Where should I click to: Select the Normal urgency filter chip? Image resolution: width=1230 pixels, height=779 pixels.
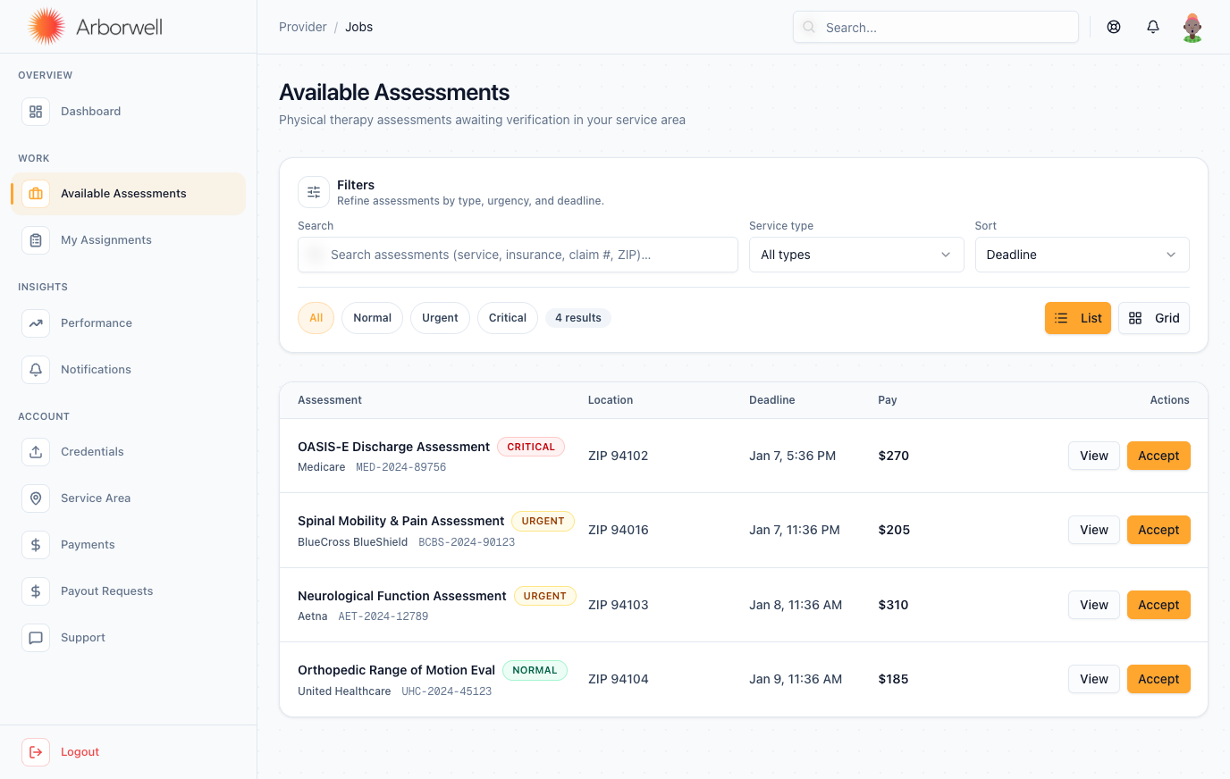[372, 318]
